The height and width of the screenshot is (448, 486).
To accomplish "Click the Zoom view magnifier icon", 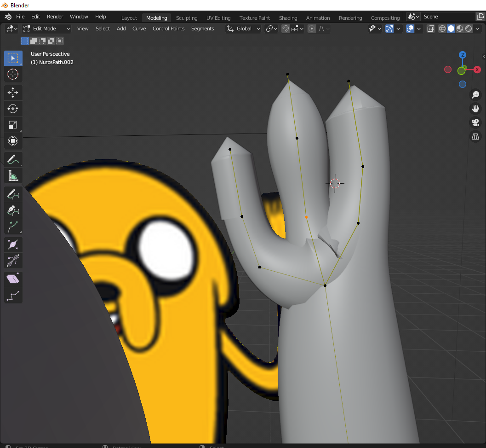I will pyautogui.click(x=475, y=95).
